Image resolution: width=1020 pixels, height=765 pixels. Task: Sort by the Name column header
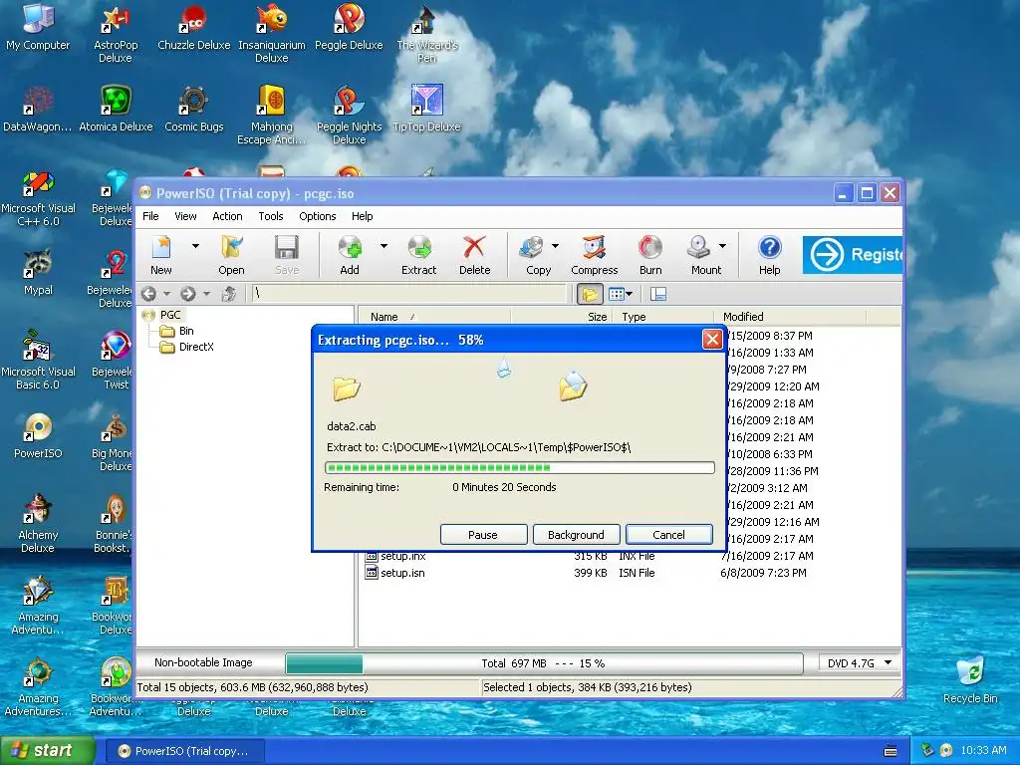[x=434, y=317]
